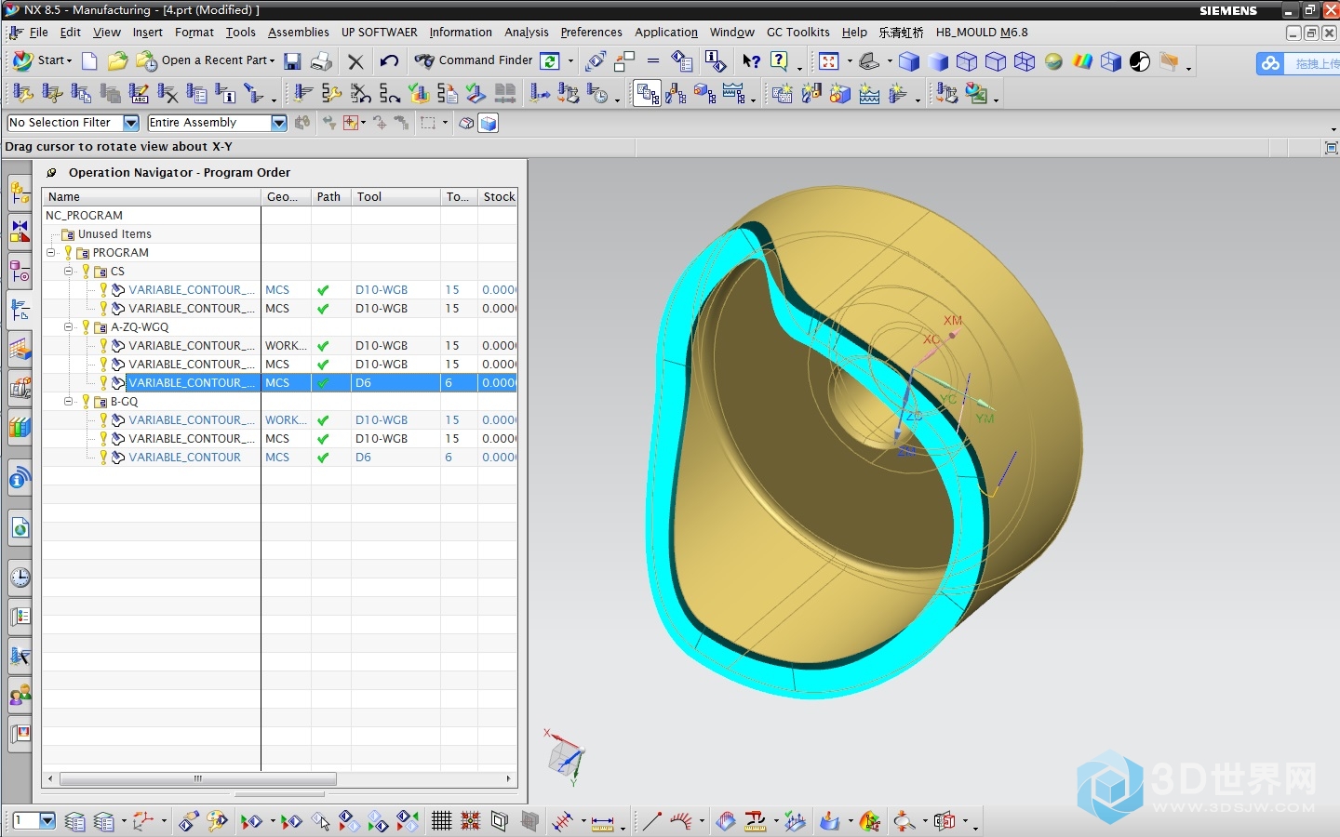The width and height of the screenshot is (1340, 837).
Task: Collapse the A-ZQ-WGQ program group
Action: [x=69, y=327]
